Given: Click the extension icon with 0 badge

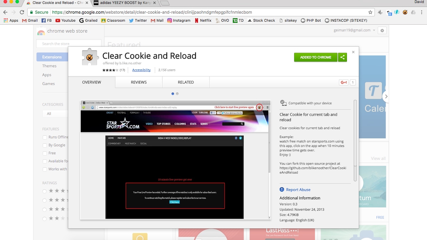Looking at the screenshot, I should pos(389,13).
